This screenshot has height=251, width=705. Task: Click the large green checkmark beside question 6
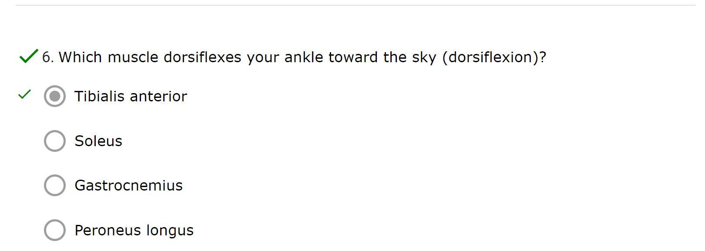pos(28,56)
